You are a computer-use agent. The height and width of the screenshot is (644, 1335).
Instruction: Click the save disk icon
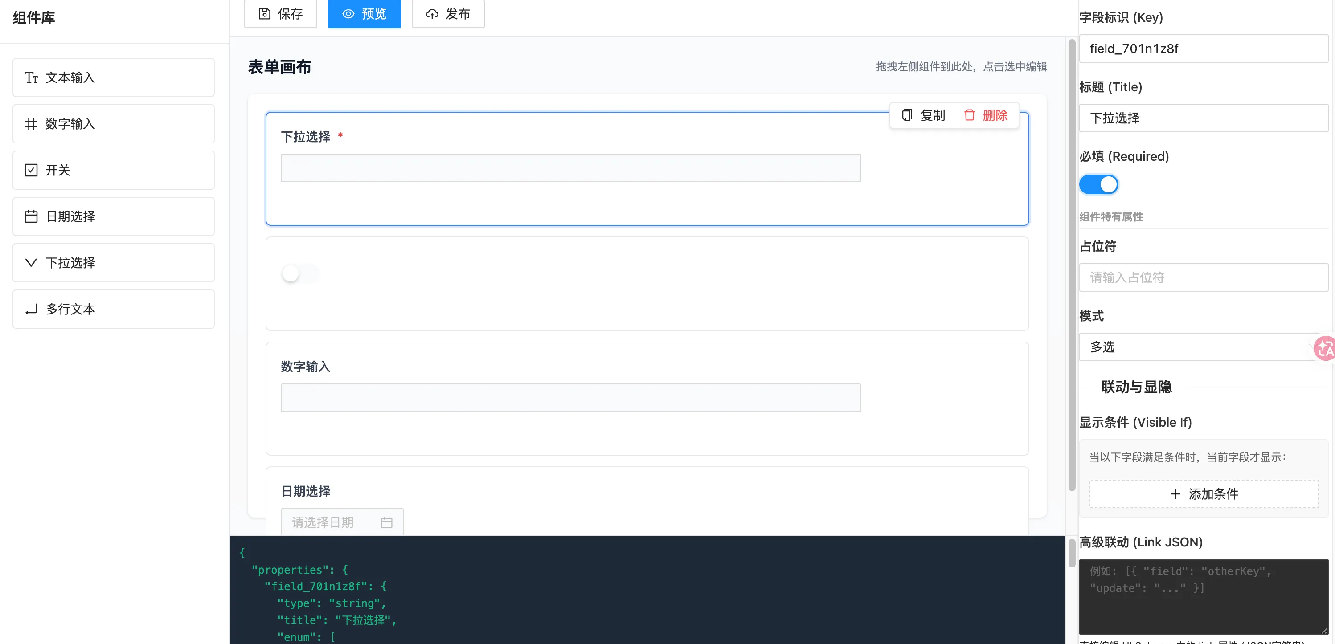(x=265, y=14)
